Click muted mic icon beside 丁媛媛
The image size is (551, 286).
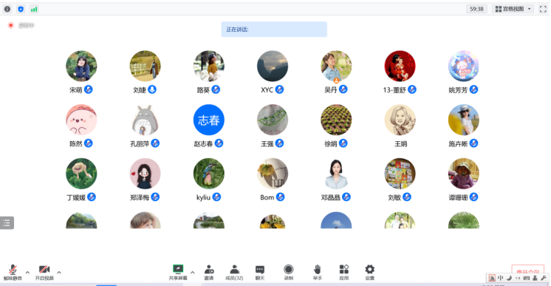coord(92,197)
